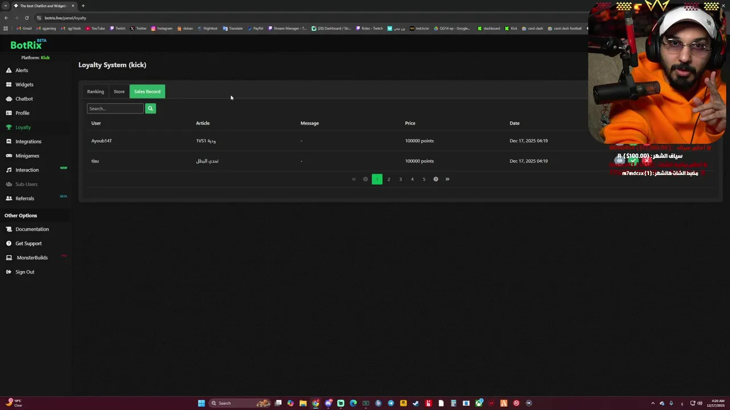730x410 pixels.
Task: Click the eye icon on tisu row
Action: pos(619,161)
